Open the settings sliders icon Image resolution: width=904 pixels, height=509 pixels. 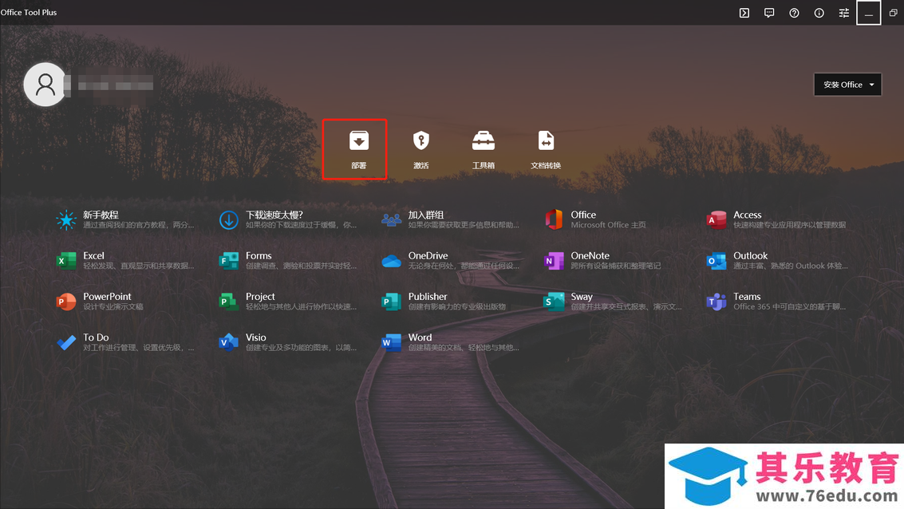843,13
